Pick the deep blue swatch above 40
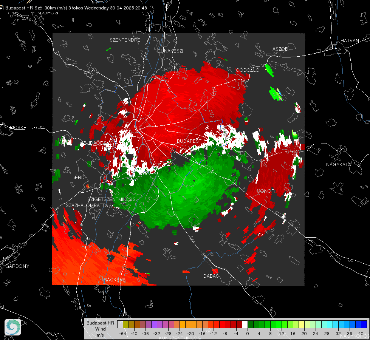 click(364, 324)
